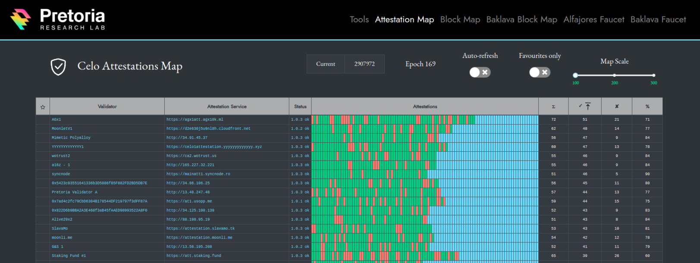Open https://attestation.slavamo.tk link
Screen dimensions: 700x263
201,229
